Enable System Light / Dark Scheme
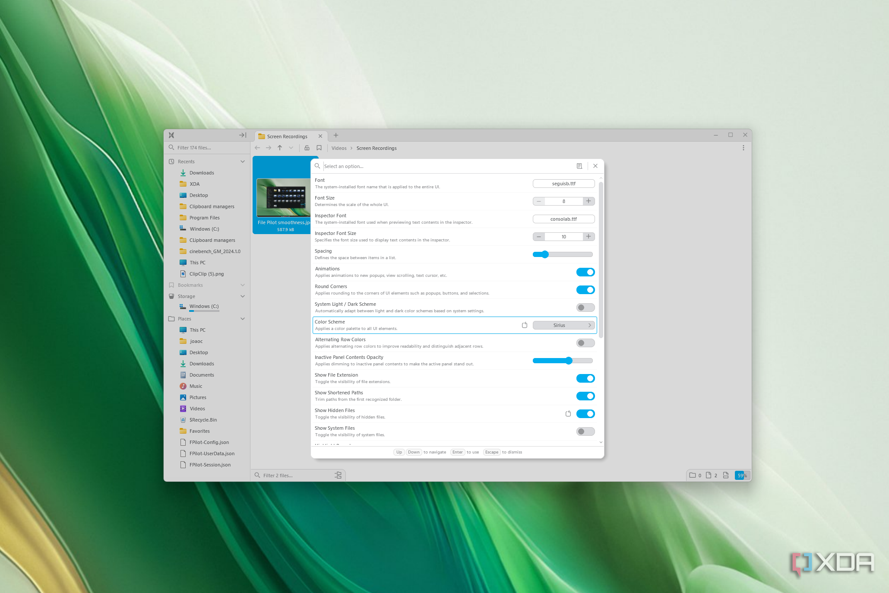The height and width of the screenshot is (593, 889). click(585, 308)
